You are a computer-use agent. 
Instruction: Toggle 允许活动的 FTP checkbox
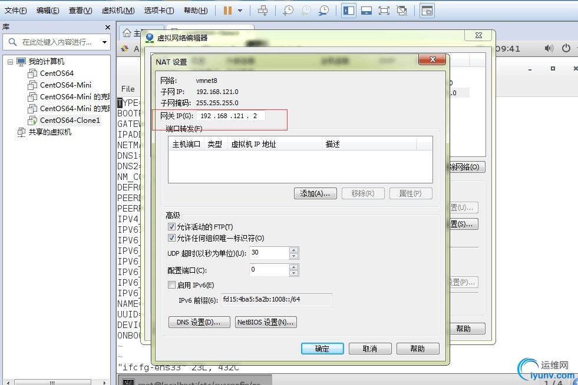(x=171, y=226)
